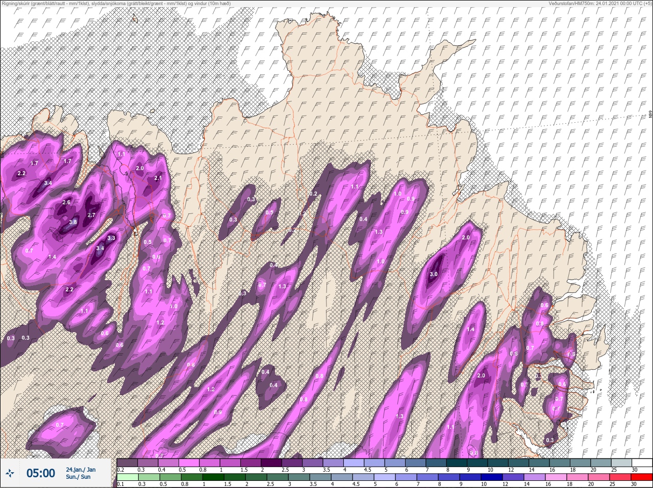The image size is (653, 488).
Task: Click the '0.1' label under the lower legend row
Action: [x=121, y=484]
